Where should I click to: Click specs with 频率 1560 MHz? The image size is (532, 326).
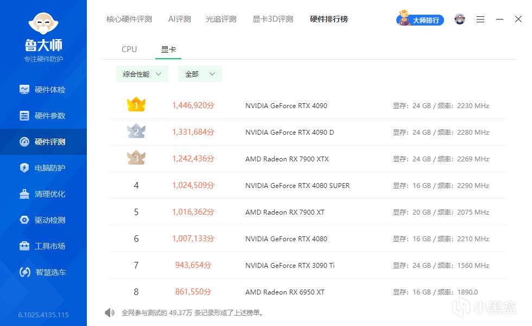click(441, 265)
